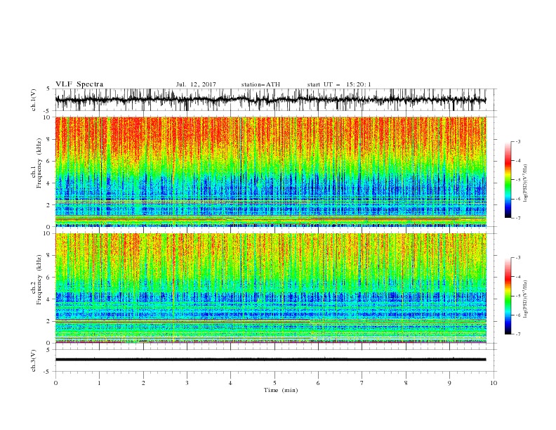Click the "ch.1(V)" axis label
Screen dimensions: 556x430
[34, 100]
